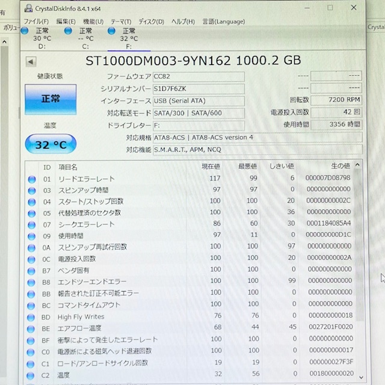Image resolution: width=385 pixels, height=385 pixels.
Task: Click the status icon for ID 0C row
Action: click(31, 259)
